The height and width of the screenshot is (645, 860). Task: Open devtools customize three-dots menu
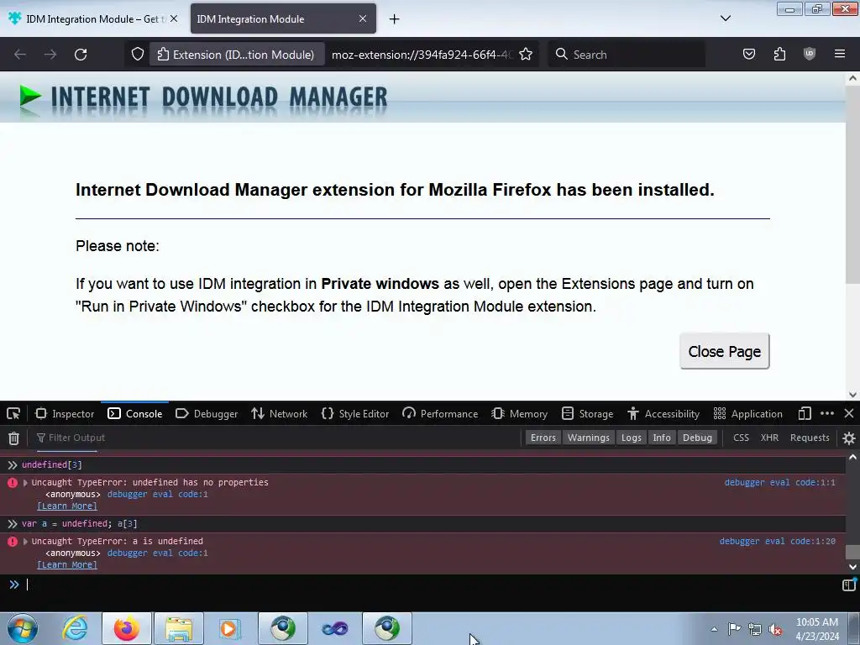[x=827, y=413]
